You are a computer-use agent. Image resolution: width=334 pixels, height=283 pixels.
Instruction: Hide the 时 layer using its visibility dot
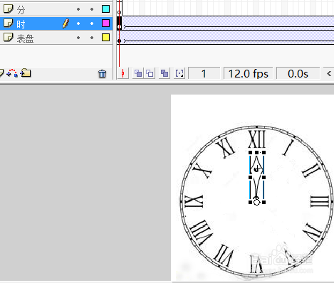[x=78, y=23]
